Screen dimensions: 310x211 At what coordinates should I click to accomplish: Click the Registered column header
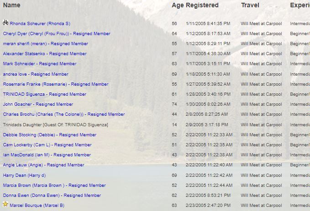click(x=202, y=5)
